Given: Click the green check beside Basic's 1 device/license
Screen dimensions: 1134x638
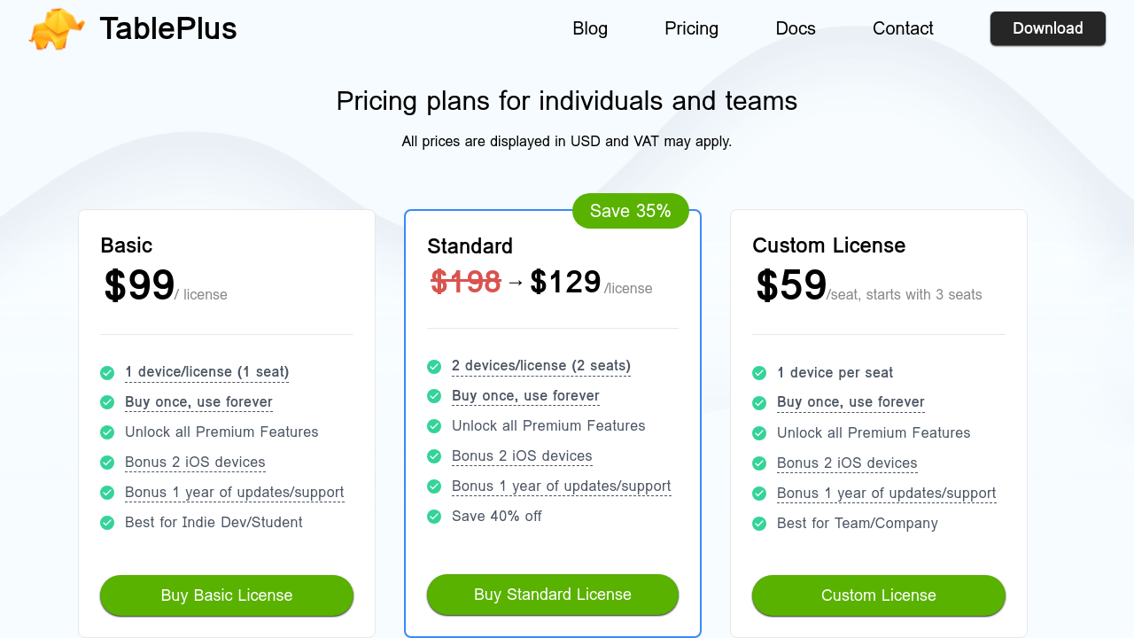Looking at the screenshot, I should pos(107,372).
